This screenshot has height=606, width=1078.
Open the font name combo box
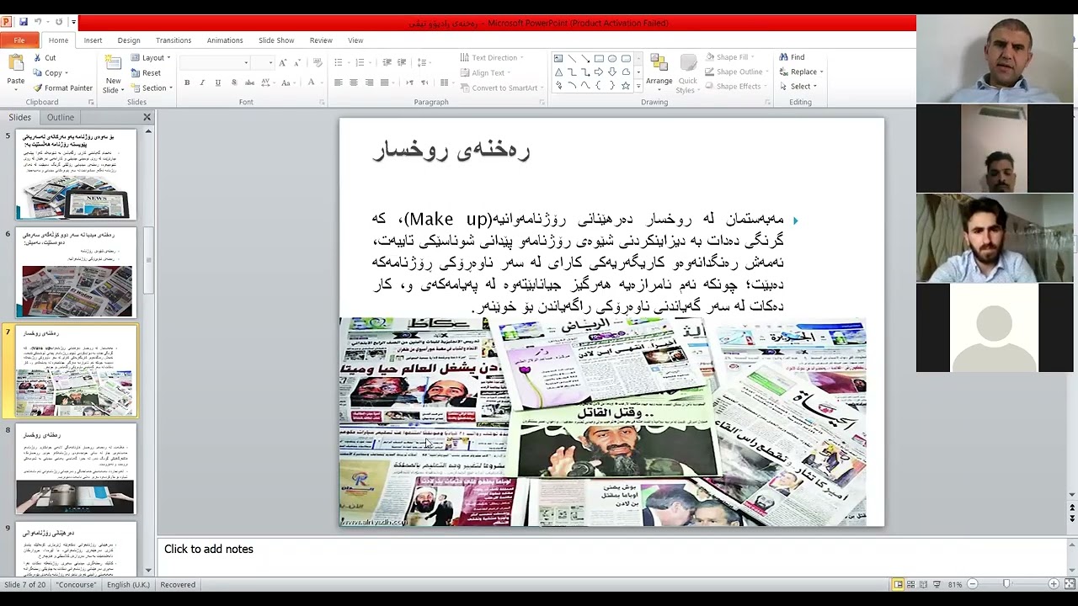coord(216,62)
